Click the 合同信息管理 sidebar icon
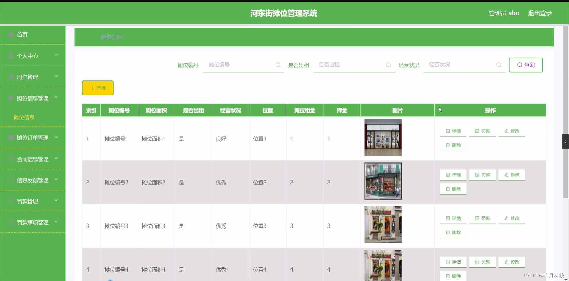Image resolution: width=569 pixels, height=281 pixels. pyautogui.click(x=10, y=159)
